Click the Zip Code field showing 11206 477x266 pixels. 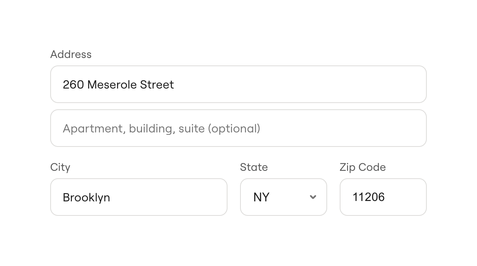pyautogui.click(x=383, y=197)
